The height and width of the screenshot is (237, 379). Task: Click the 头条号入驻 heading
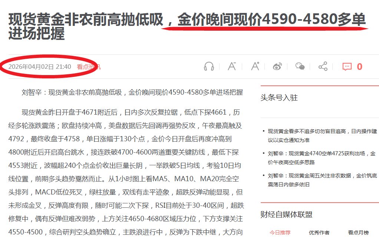click(279, 98)
